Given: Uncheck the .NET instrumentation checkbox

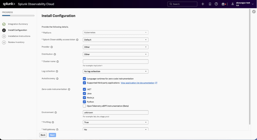Looking at the screenshot, I should [x=84, y=89].
